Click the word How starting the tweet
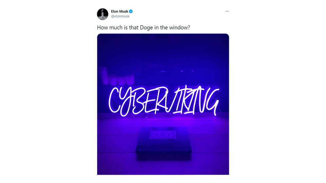Screen dimensions: 326x183 point(102,27)
